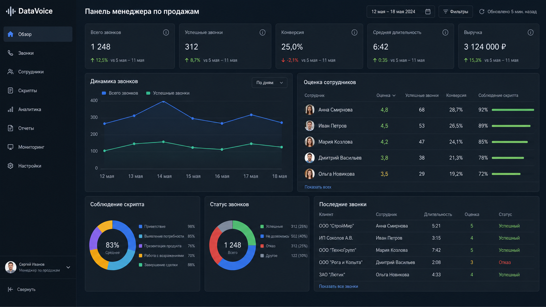Viewport: 546px width, 307px height.
Task: Click info icon on Успешные звонки card
Action: (x=263, y=32)
